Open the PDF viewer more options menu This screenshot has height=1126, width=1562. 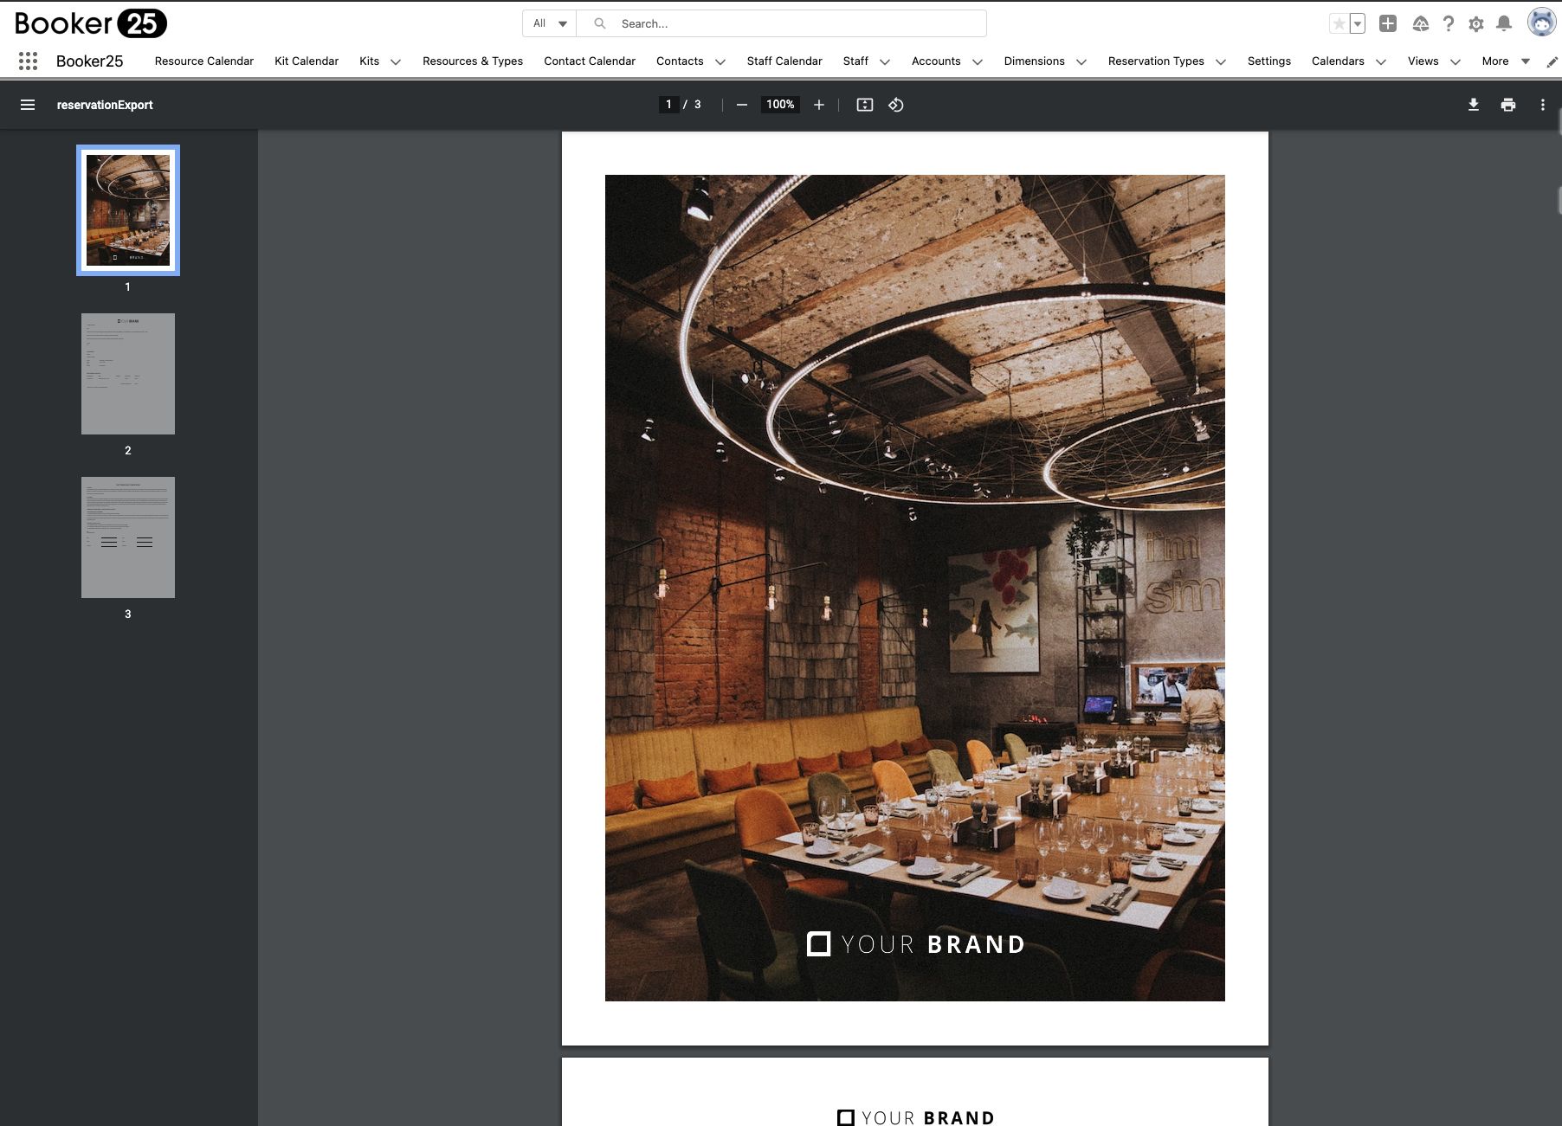pos(1541,104)
